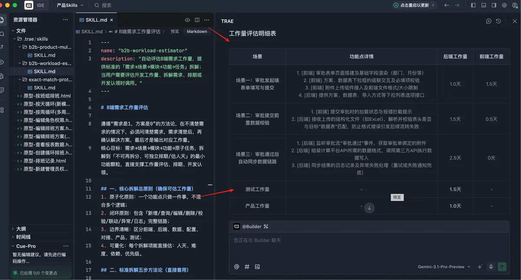Start a new chat in TRAE panel
The image size is (521, 280).
point(489,21)
